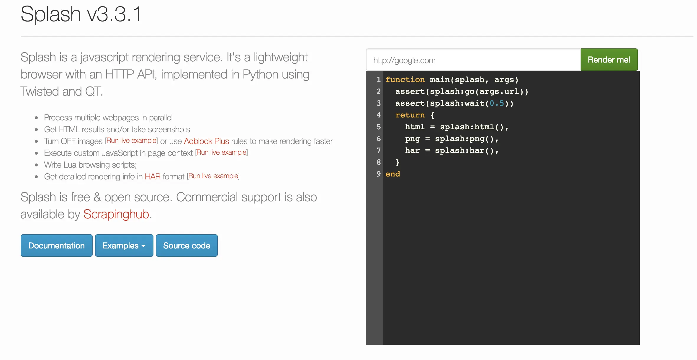The height and width of the screenshot is (360, 697).
Task: Open the Documentation button
Action: click(x=56, y=246)
